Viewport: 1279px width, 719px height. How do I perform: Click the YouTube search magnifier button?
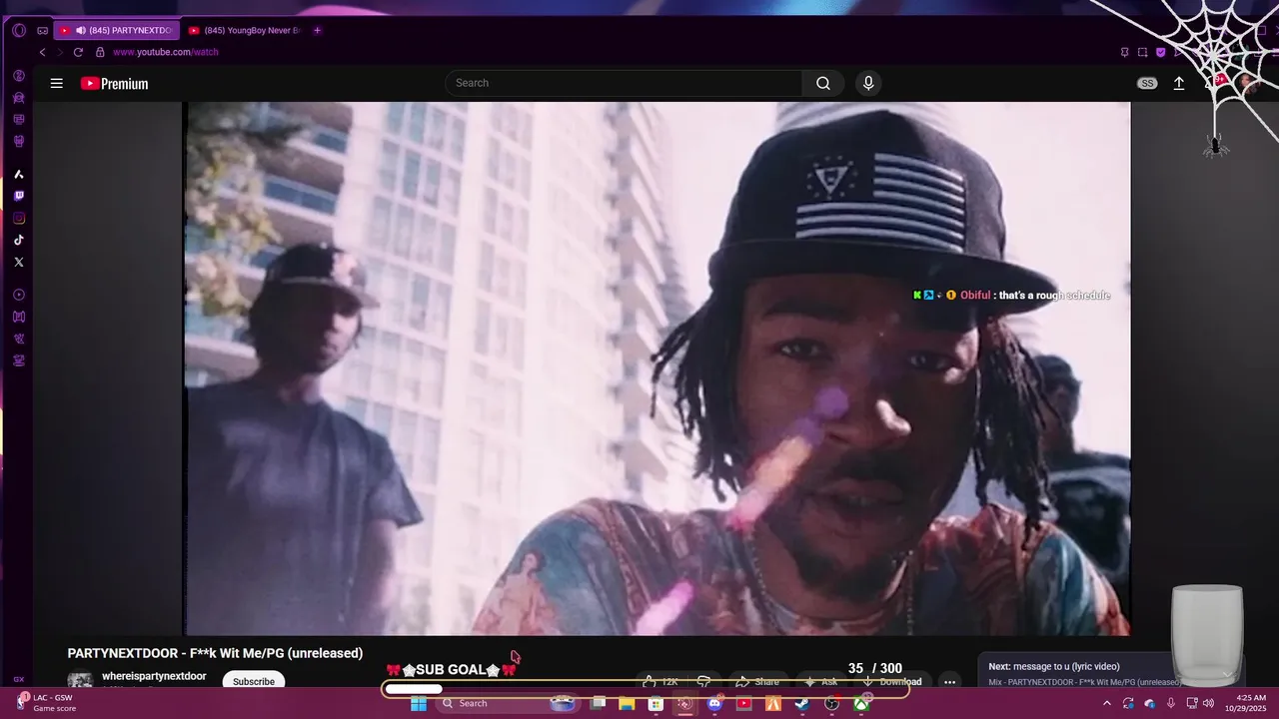pyautogui.click(x=823, y=83)
